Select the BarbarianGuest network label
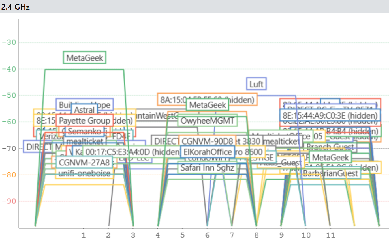The width and height of the screenshot is (389, 241). (x=330, y=173)
